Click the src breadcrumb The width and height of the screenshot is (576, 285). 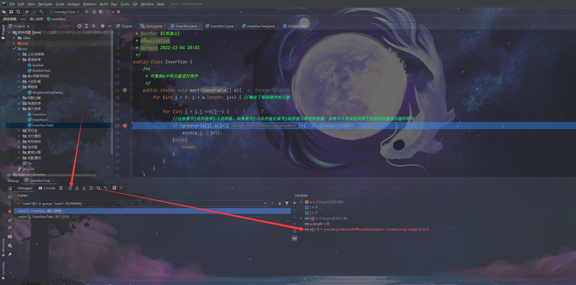(23, 19)
